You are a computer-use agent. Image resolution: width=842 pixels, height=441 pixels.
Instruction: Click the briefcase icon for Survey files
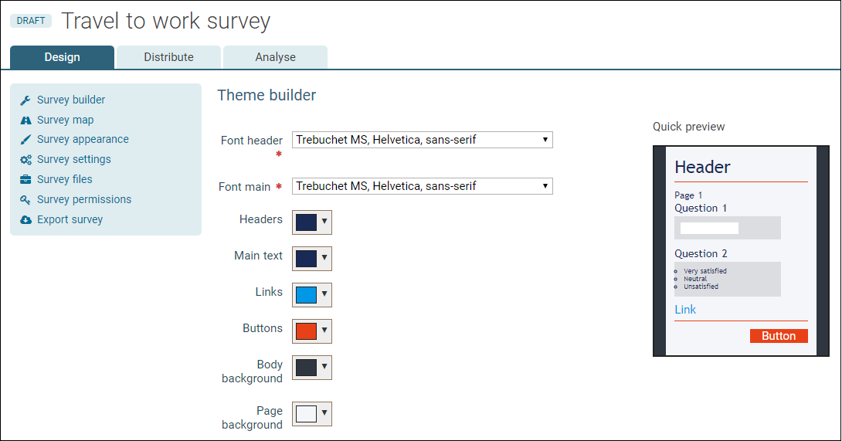click(x=25, y=179)
